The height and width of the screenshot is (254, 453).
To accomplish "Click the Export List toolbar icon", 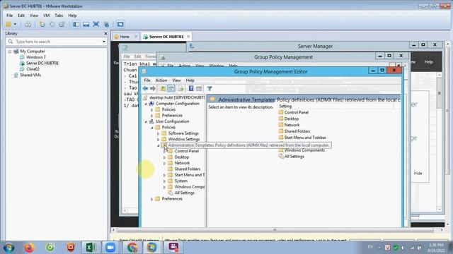I will (181, 89).
